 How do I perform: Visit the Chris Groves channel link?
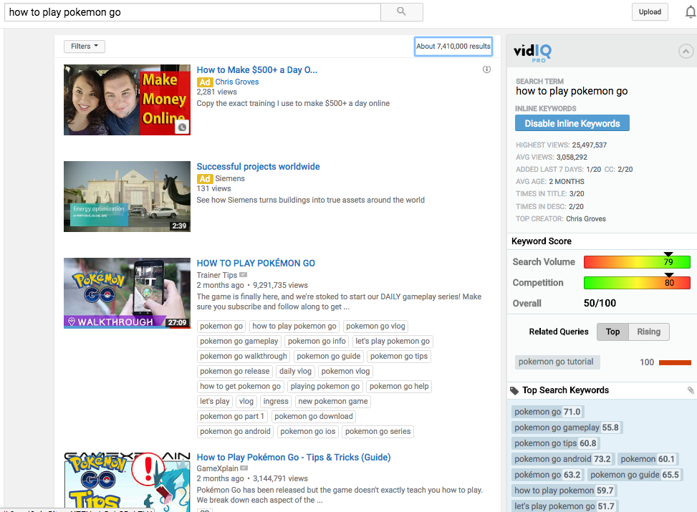237,82
